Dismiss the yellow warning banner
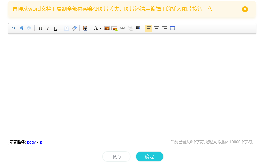The width and height of the screenshot is (263, 164). click(x=245, y=9)
